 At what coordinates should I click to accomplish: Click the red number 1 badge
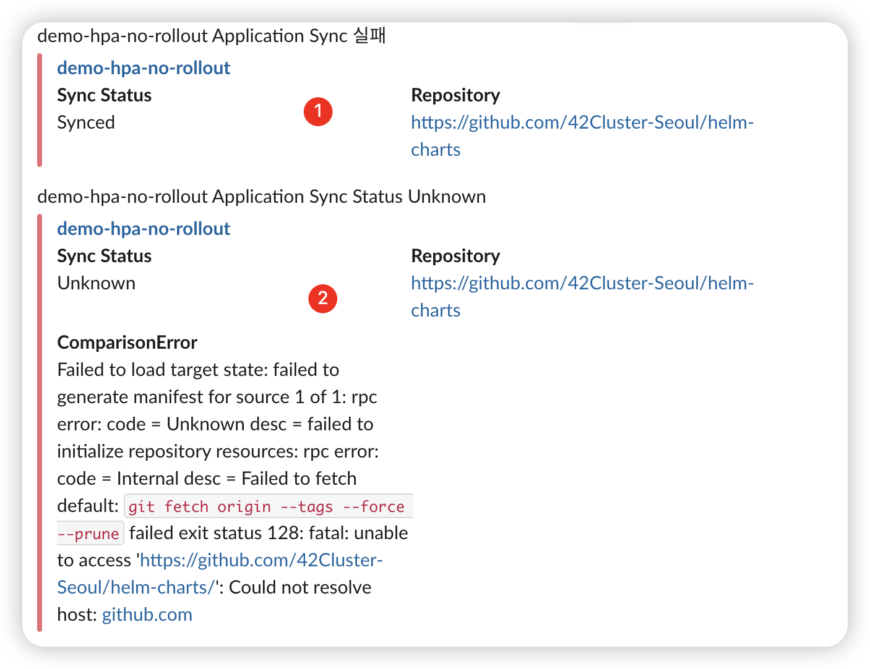pos(318,111)
